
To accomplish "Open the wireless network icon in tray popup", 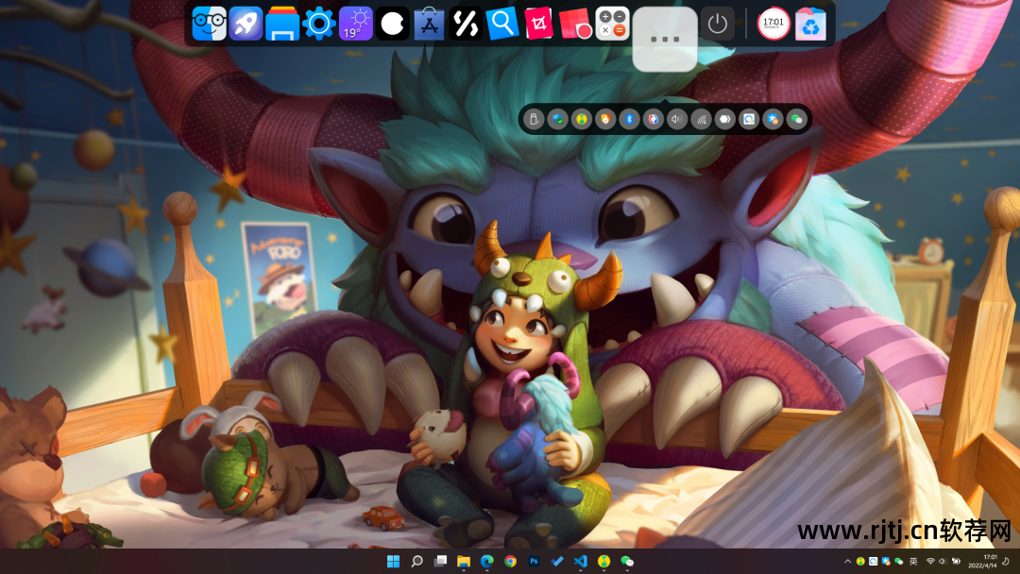I will 701,119.
